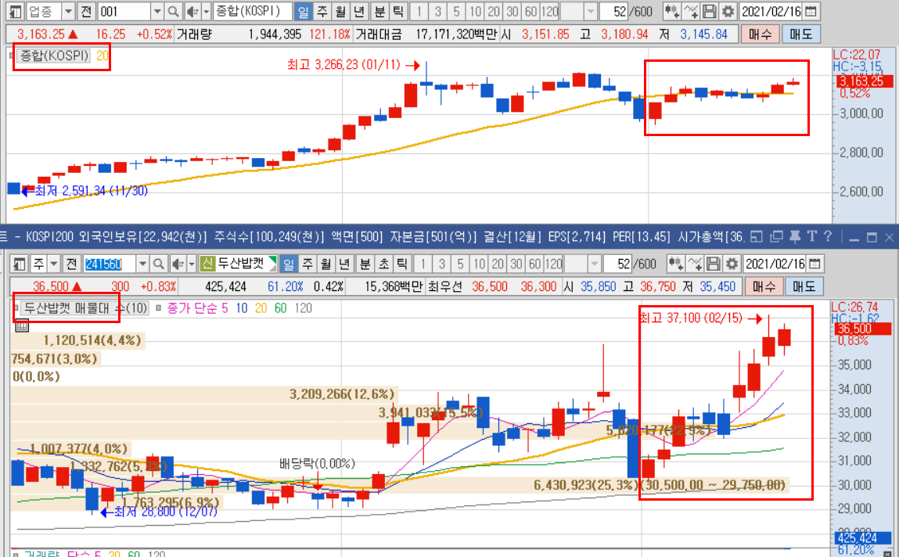Open the settings gear in 두산밥캣 chart toolbar
Viewport: 899px width, 557px height.
point(732,264)
